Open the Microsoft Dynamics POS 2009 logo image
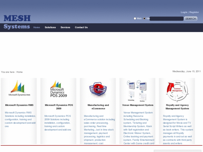The image size is (203, 152). point(59,89)
